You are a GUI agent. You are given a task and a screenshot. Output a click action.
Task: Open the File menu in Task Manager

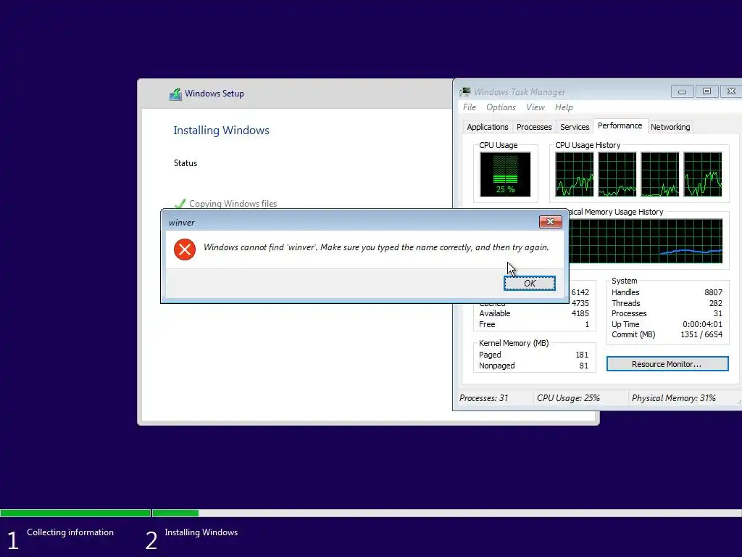pyautogui.click(x=470, y=107)
